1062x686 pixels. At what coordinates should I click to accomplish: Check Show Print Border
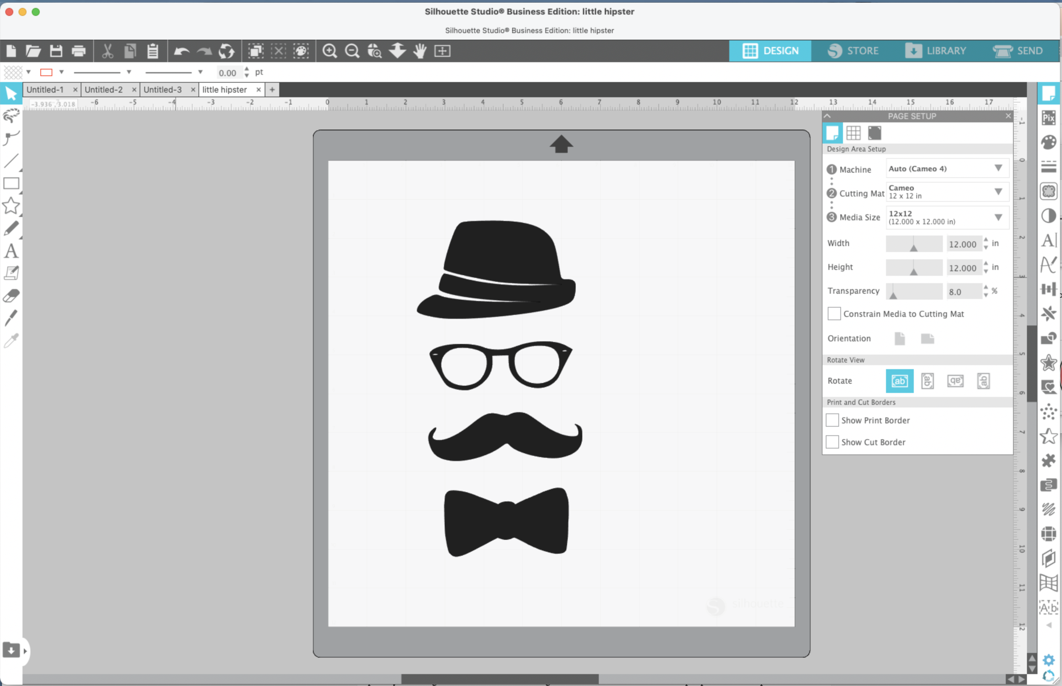coord(833,420)
